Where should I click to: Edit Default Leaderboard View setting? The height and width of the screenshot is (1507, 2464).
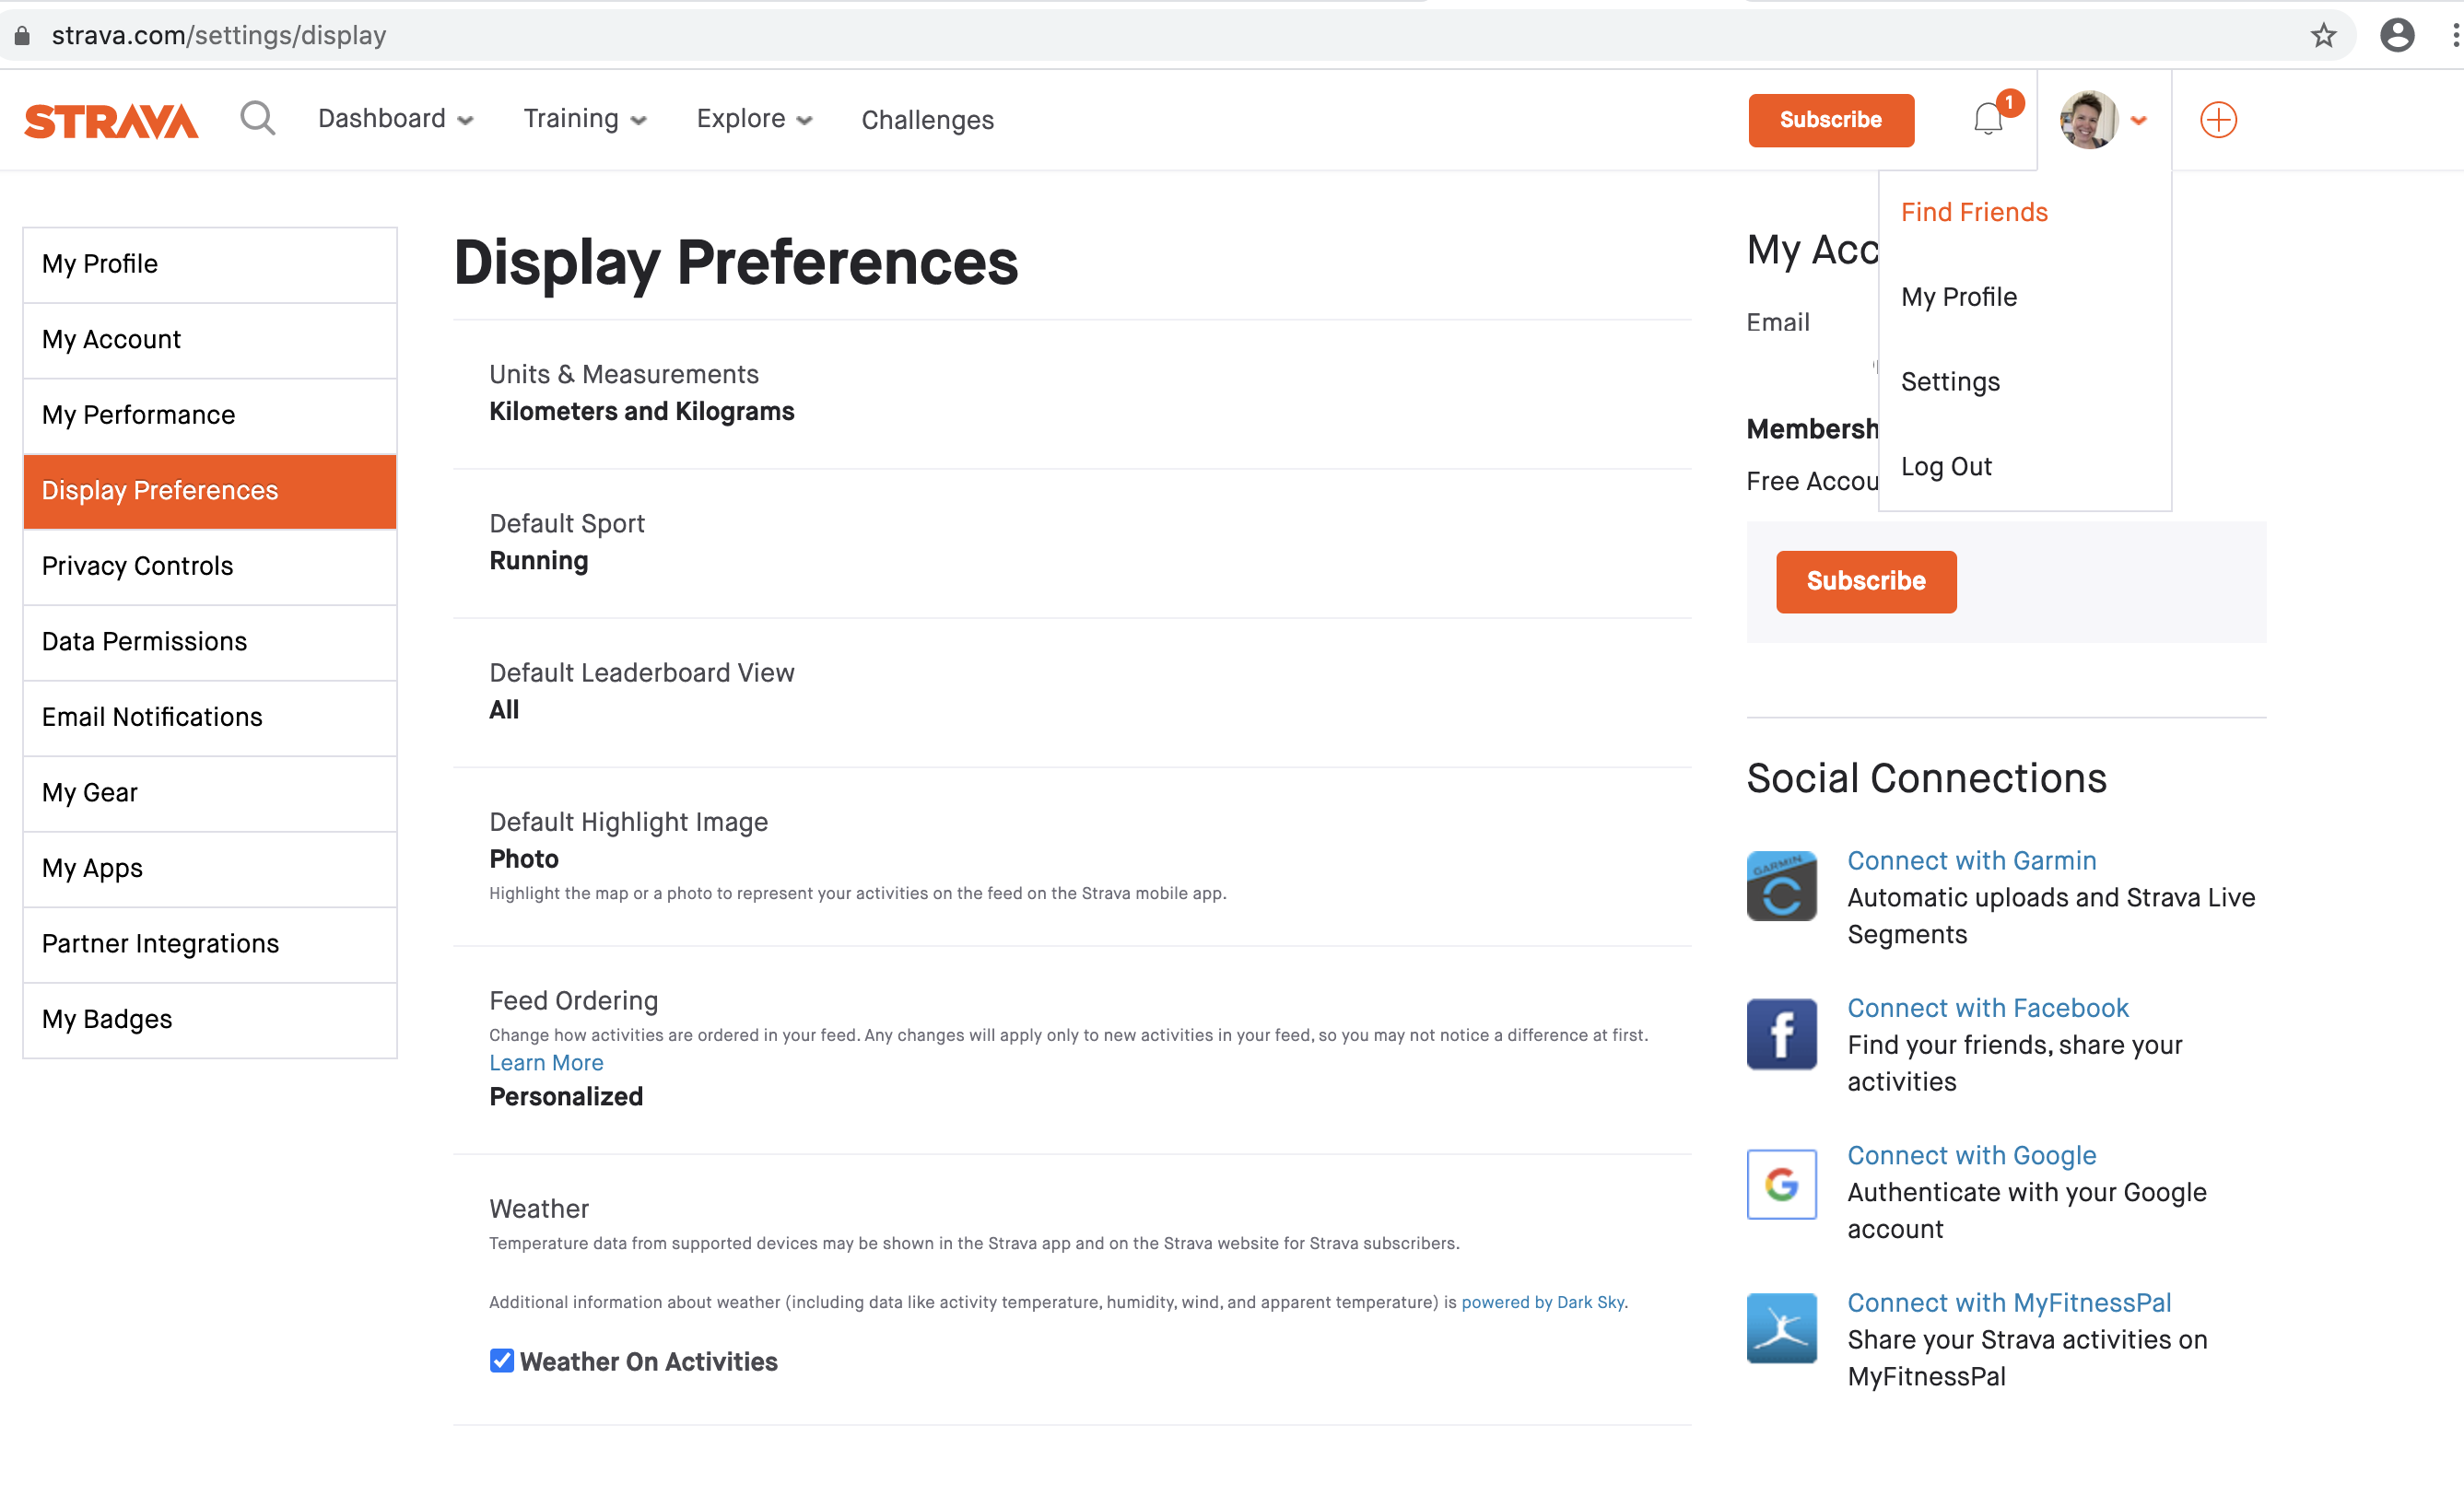click(x=1072, y=692)
